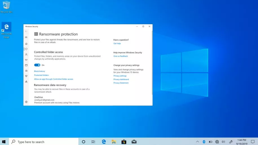Open Device performance & health heart icon

(26, 76)
